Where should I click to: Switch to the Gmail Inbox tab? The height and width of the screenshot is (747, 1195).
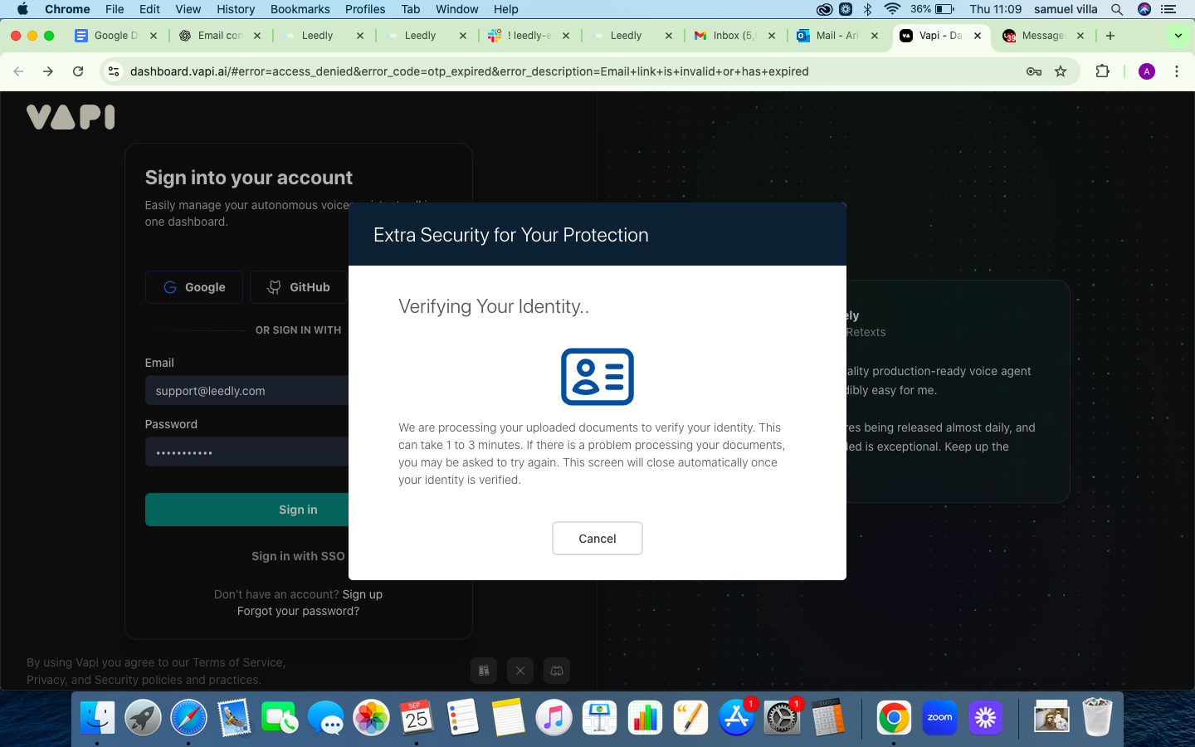pyautogui.click(x=734, y=36)
